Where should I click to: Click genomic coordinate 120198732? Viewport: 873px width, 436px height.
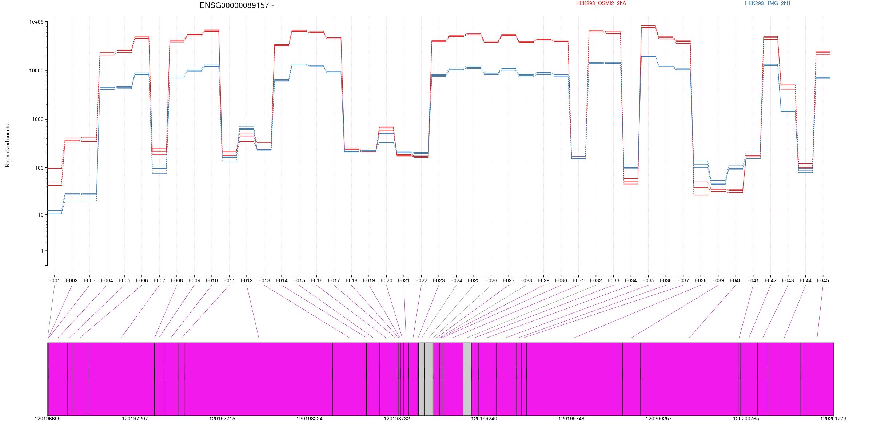[x=397, y=419]
